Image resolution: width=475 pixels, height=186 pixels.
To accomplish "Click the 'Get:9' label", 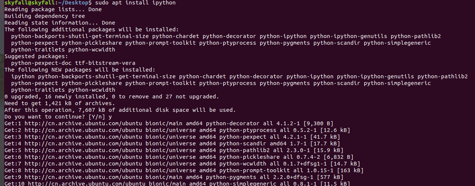I will click(13, 177).
